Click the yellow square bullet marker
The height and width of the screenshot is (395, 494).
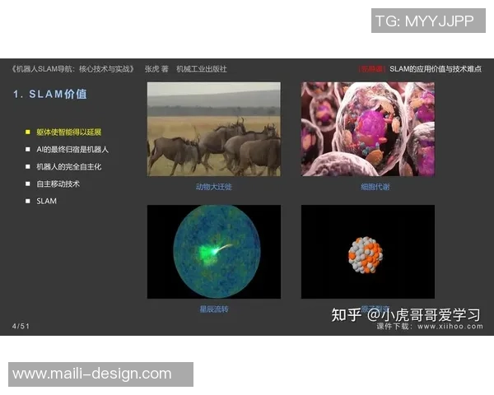pyautogui.click(x=28, y=132)
